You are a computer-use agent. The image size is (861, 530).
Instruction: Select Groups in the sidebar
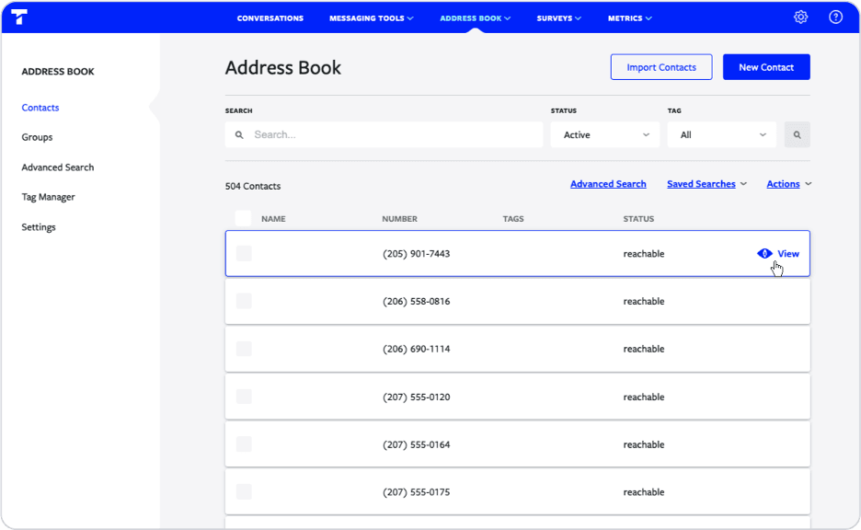pos(37,137)
